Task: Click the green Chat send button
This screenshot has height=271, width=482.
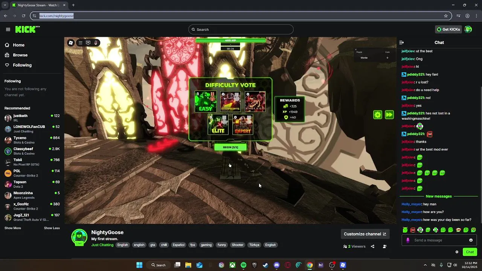Action: point(470,252)
